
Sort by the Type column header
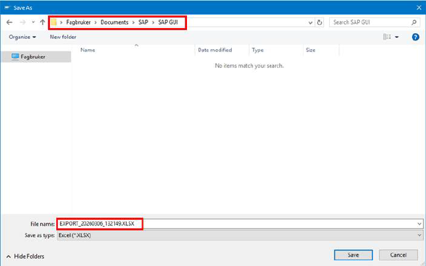258,50
